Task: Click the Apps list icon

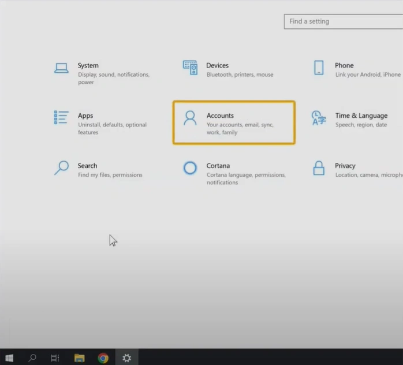Action: (61, 117)
